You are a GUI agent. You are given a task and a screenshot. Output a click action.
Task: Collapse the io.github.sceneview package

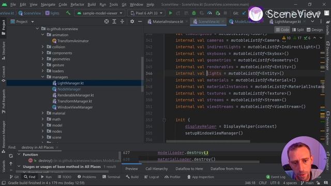[x=37, y=29]
